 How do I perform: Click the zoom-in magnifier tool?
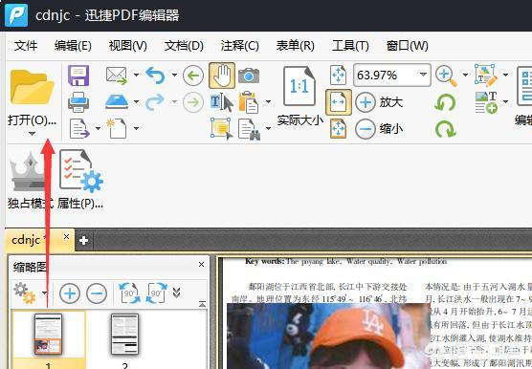[x=447, y=76]
